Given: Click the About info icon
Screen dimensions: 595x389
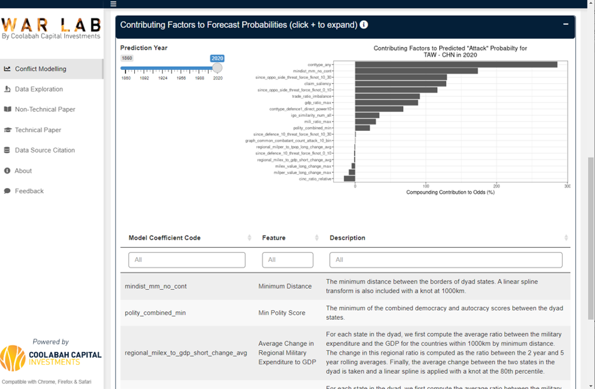Looking at the screenshot, I should (x=8, y=170).
